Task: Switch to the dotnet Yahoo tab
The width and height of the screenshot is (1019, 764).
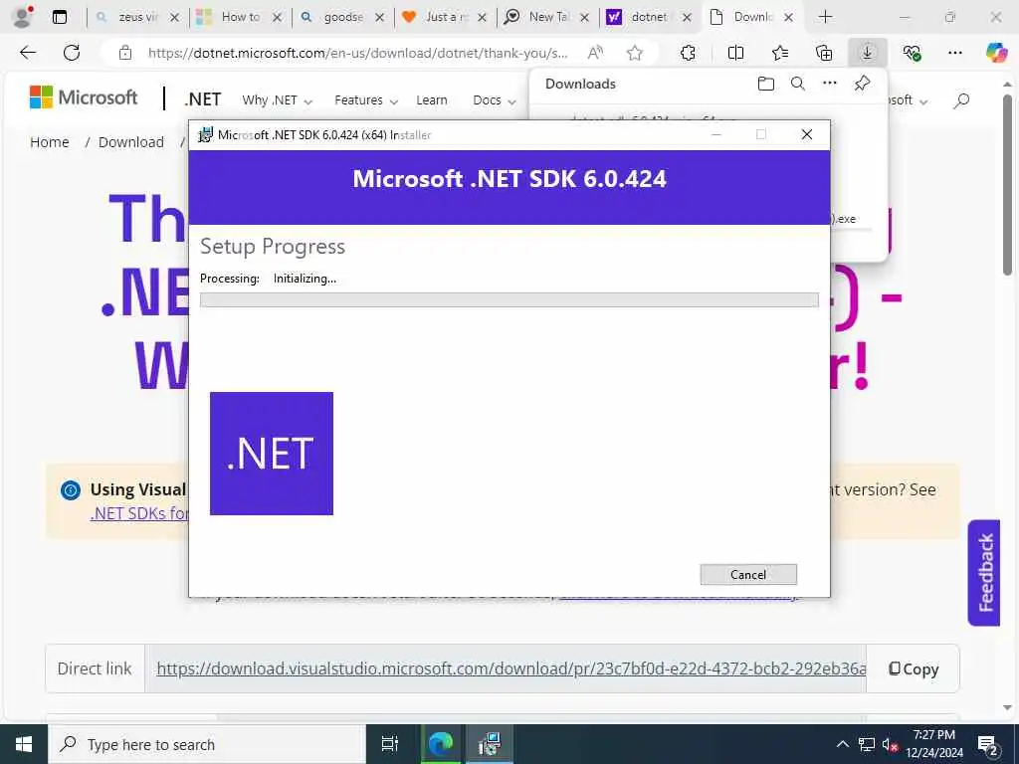Action: [x=649, y=18]
